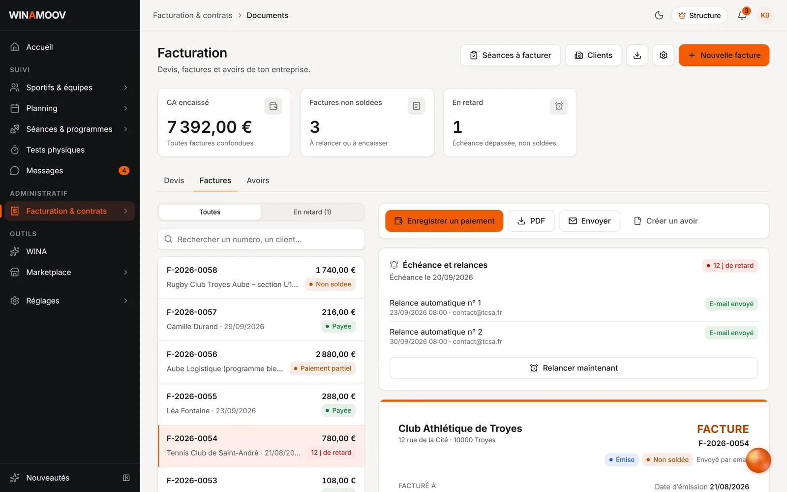
Task: Click in the invoice search field
Action: [261, 239]
